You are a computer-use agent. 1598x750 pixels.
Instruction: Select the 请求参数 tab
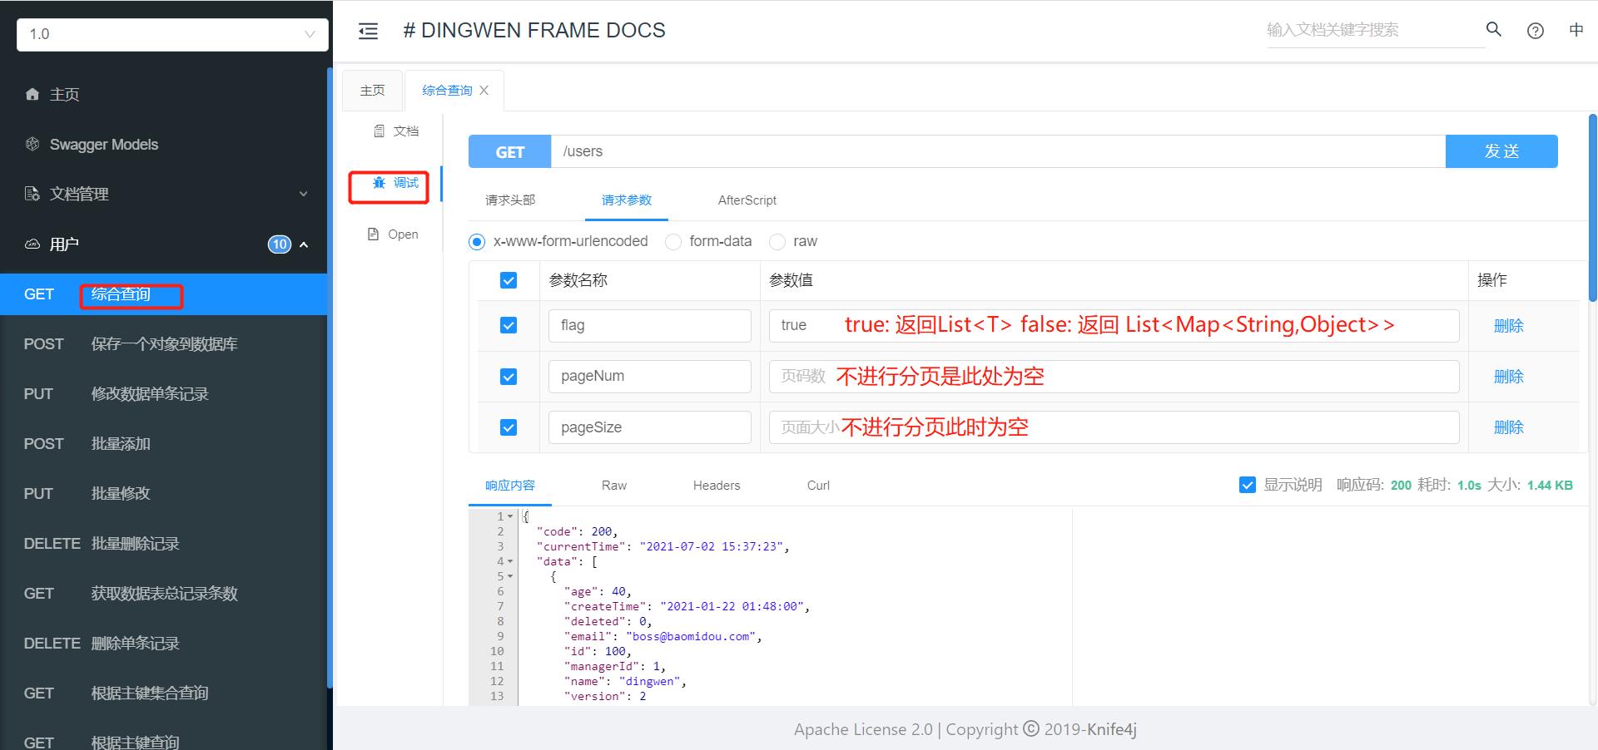pos(627,200)
